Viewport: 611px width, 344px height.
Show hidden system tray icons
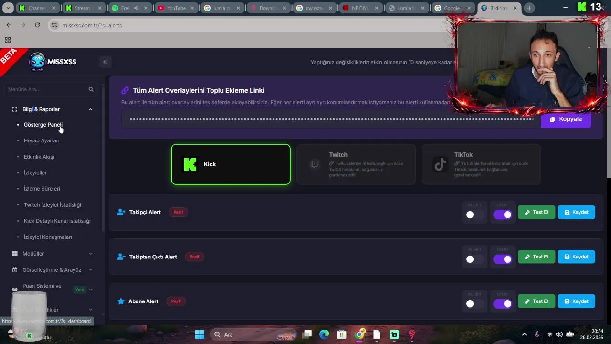(524, 334)
